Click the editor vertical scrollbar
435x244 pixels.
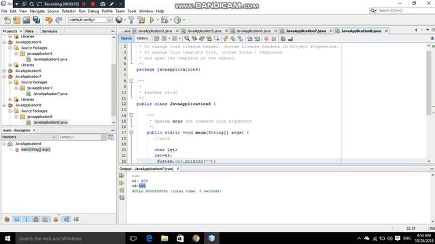(x=429, y=83)
